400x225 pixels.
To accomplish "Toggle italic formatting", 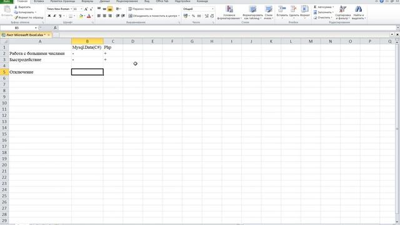I will coord(54,16).
